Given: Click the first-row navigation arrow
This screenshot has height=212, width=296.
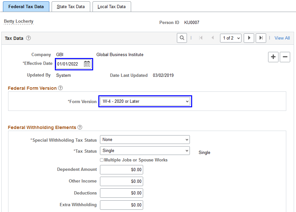Looking at the screenshot, I should click(201, 38).
